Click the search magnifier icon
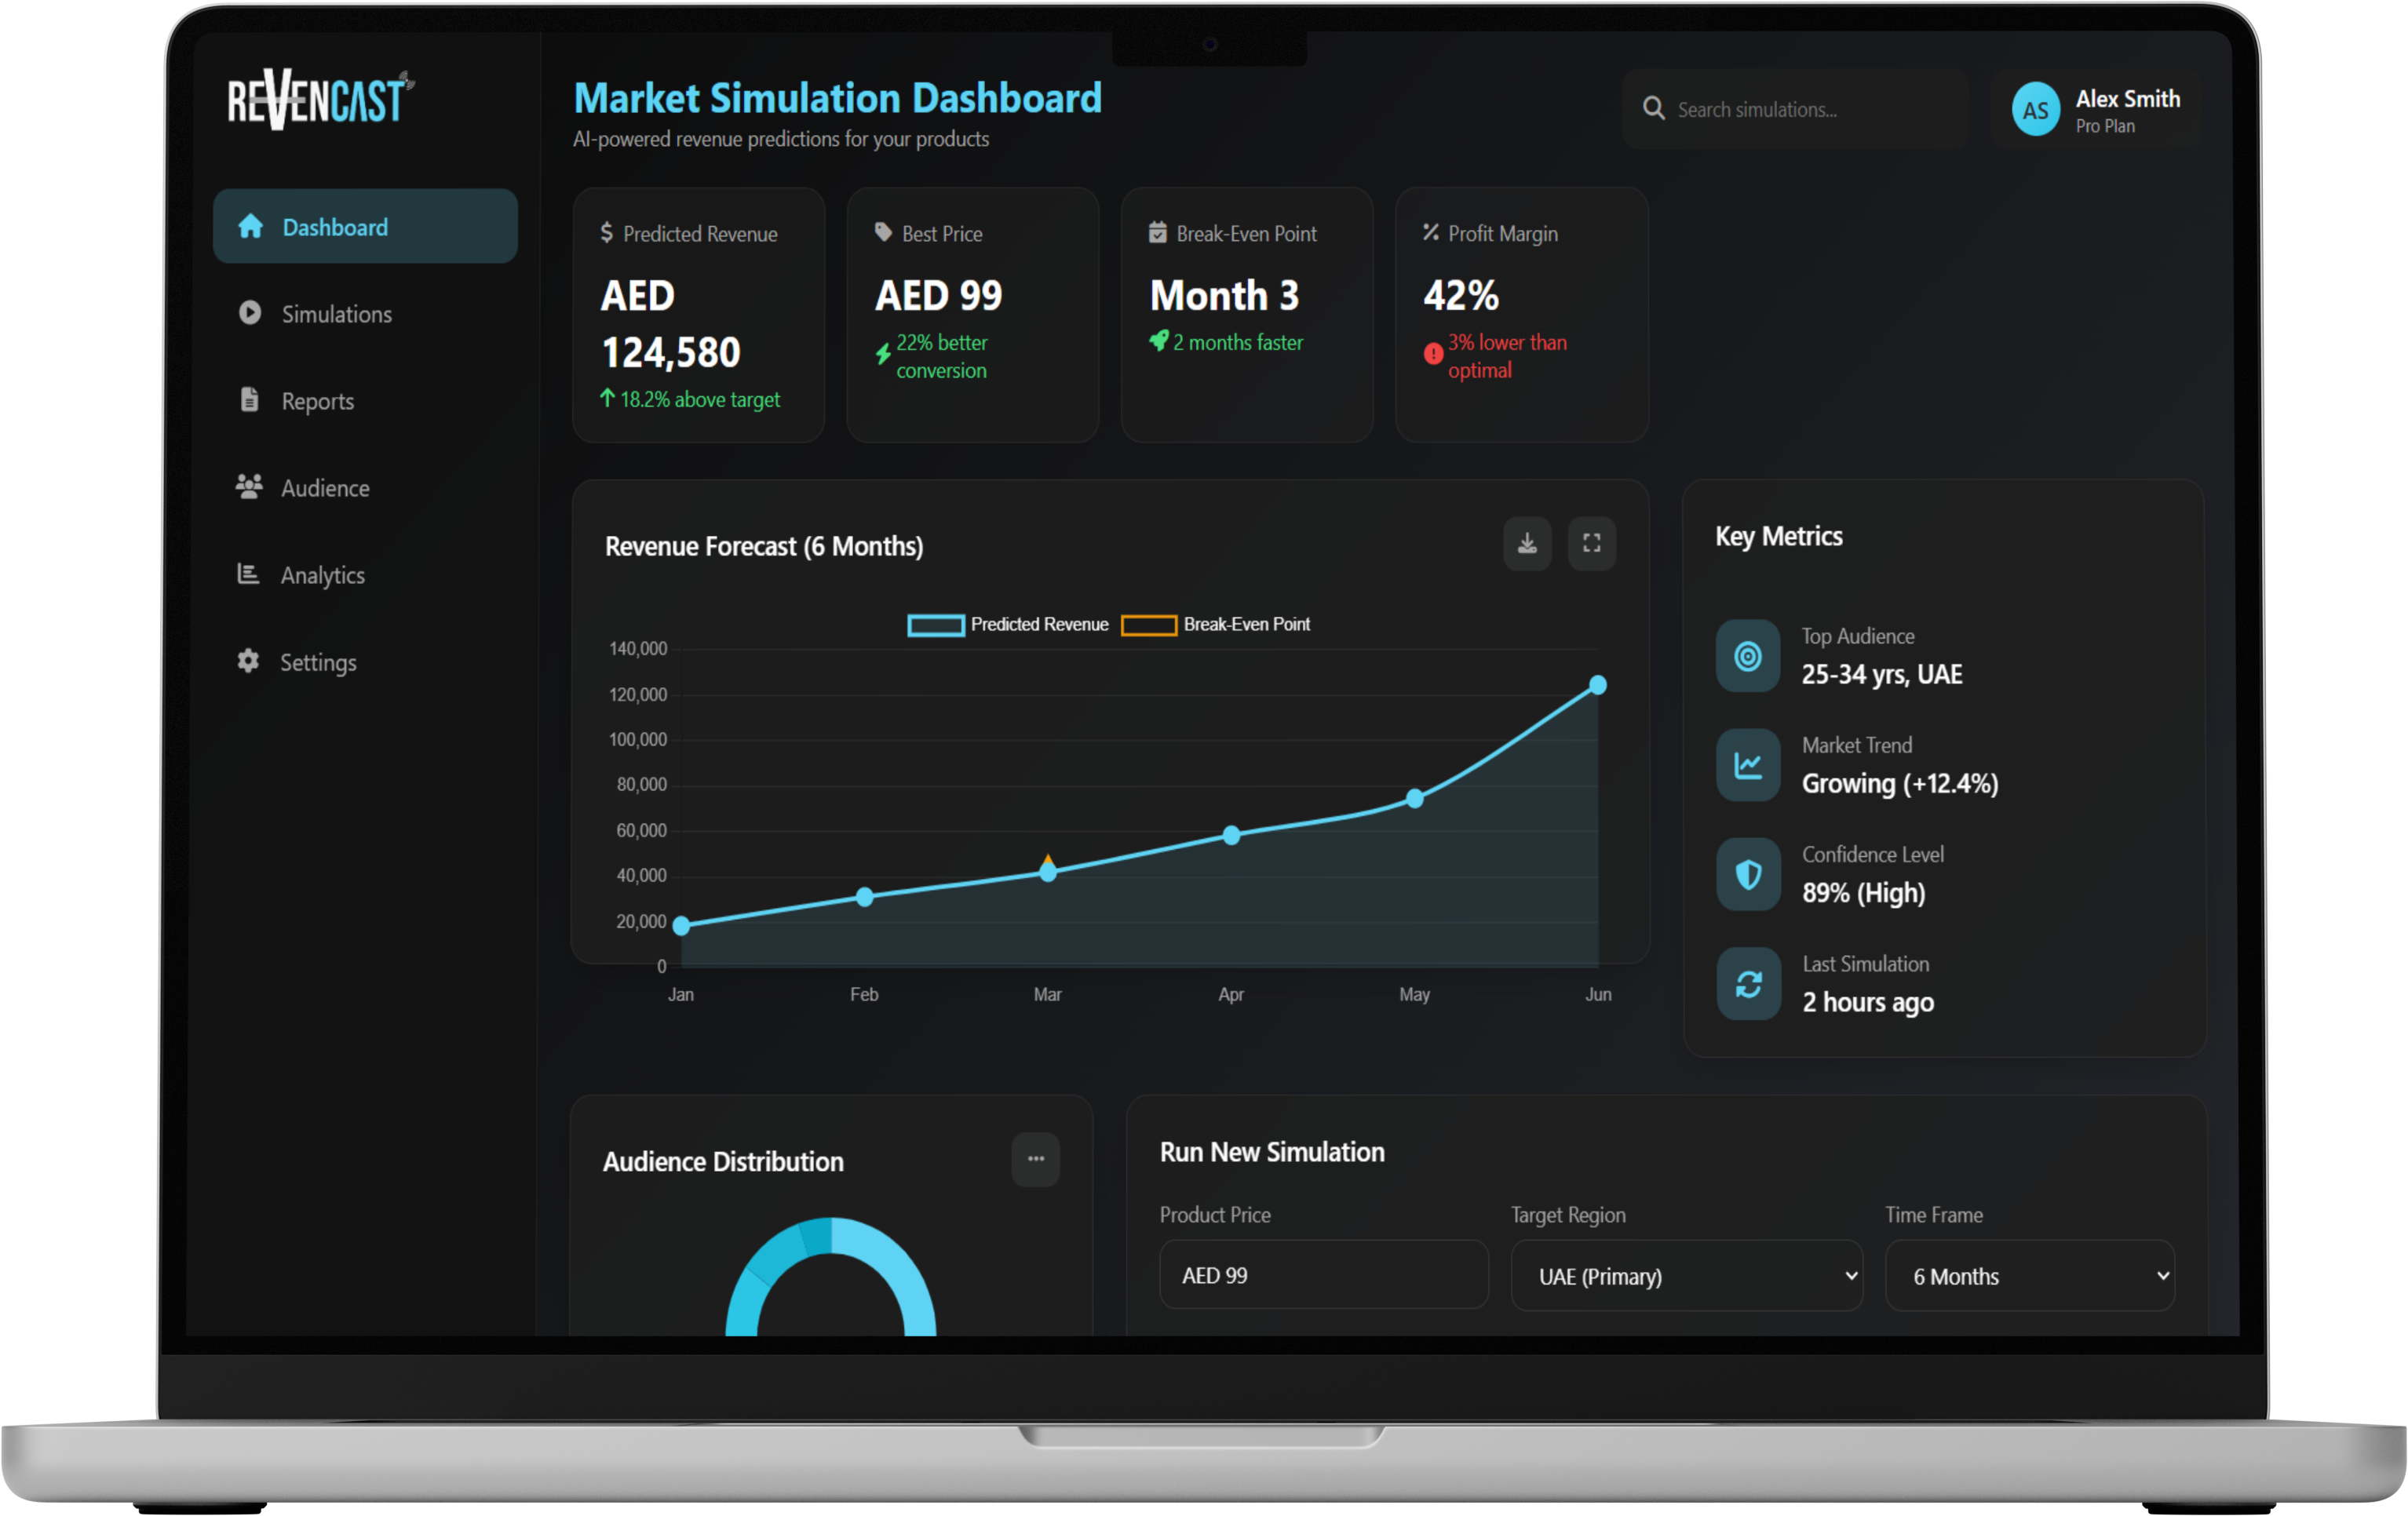The width and height of the screenshot is (2408, 1516). (1654, 109)
